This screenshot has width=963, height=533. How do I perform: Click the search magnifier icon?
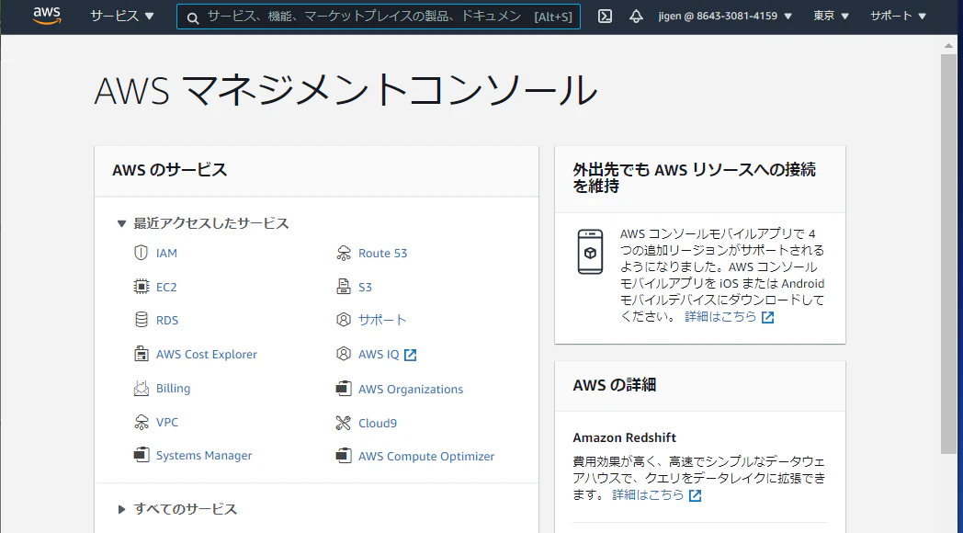click(x=193, y=17)
